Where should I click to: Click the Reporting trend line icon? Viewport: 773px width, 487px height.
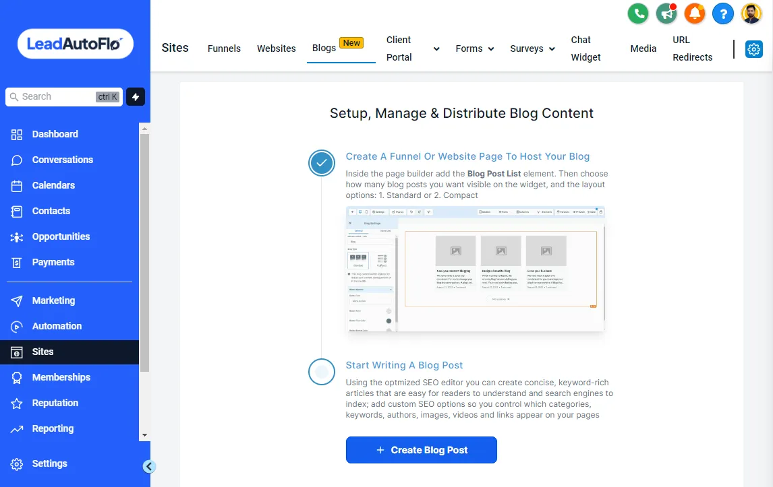pos(17,429)
